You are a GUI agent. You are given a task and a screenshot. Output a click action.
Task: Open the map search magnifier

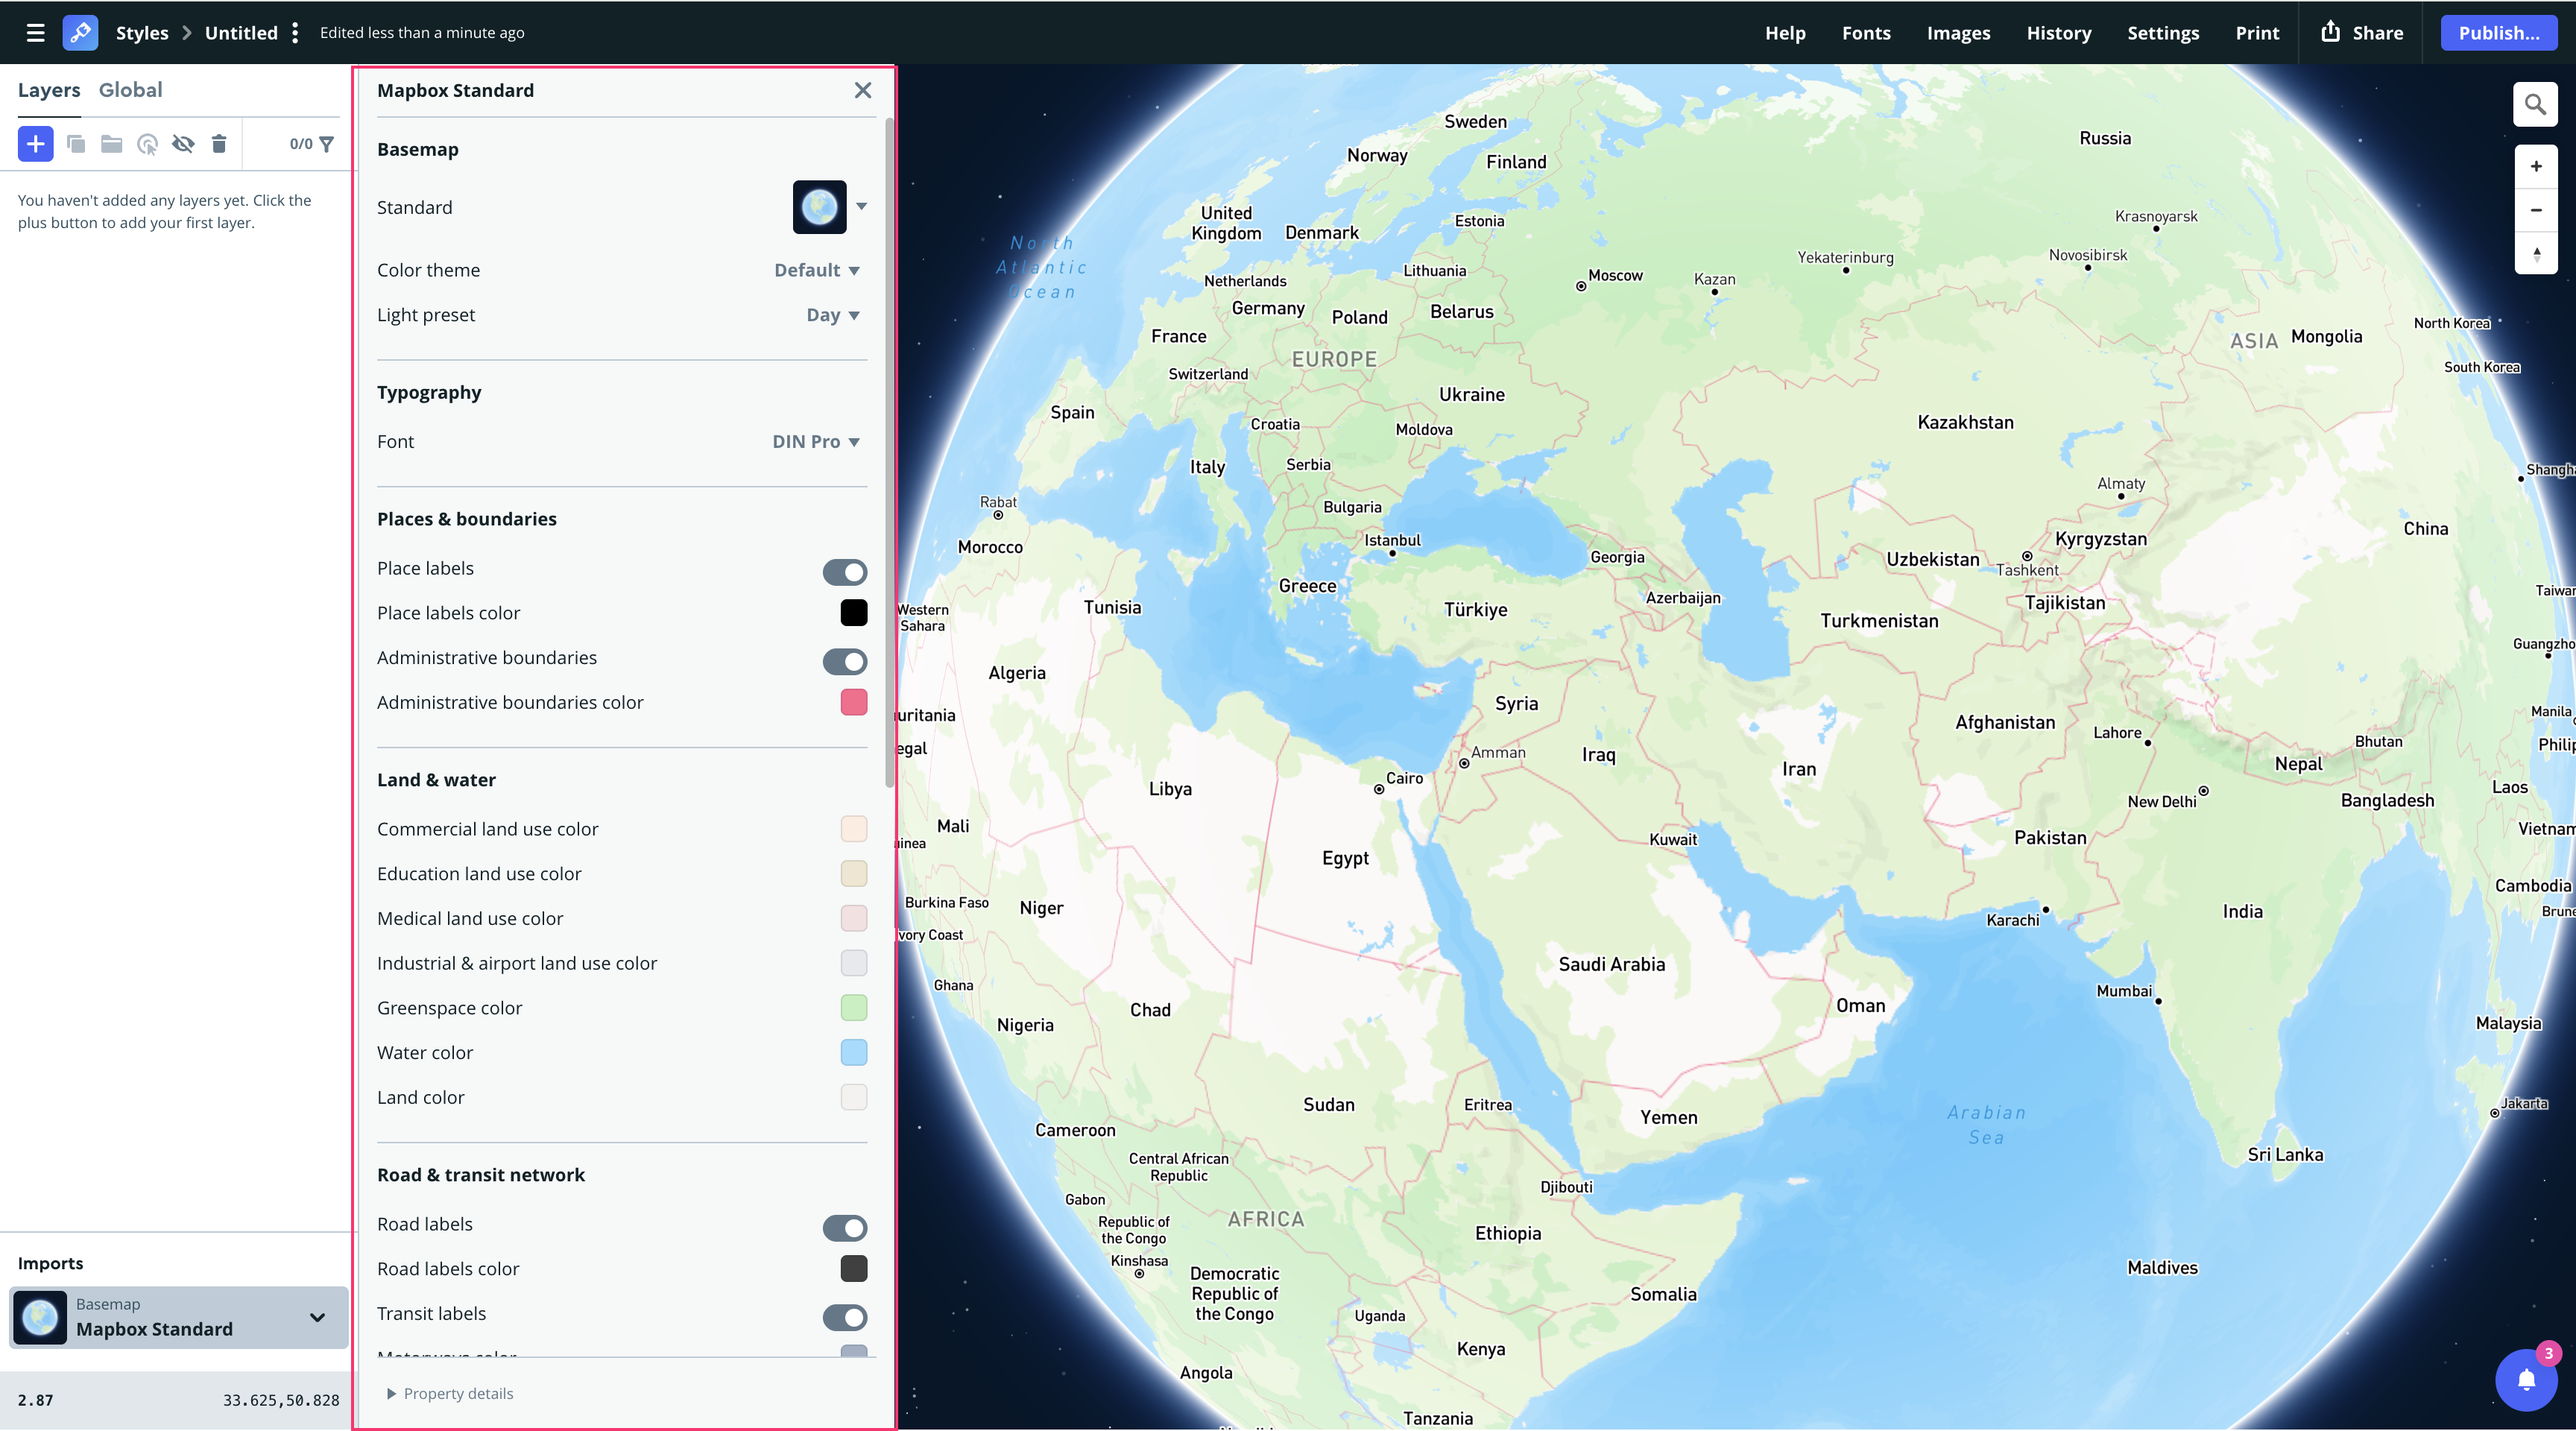click(x=2535, y=105)
